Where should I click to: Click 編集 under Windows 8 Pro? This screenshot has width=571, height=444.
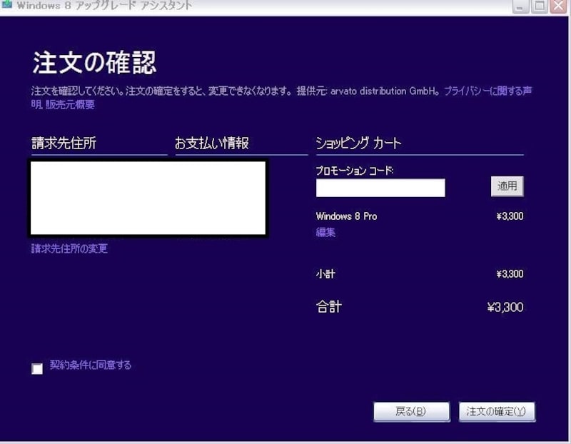click(325, 232)
